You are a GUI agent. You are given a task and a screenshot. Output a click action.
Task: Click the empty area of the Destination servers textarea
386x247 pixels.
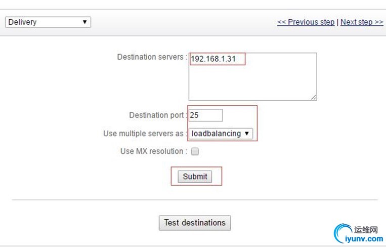(252, 83)
